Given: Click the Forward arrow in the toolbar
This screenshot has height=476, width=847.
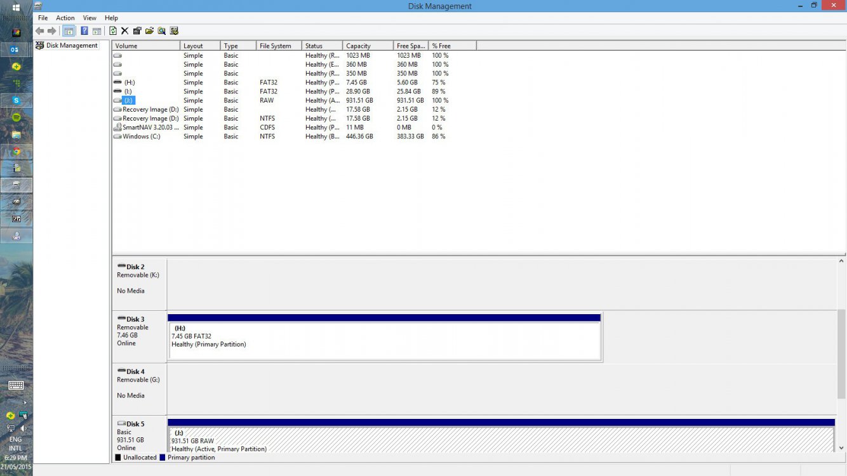Looking at the screenshot, I should tap(52, 30).
